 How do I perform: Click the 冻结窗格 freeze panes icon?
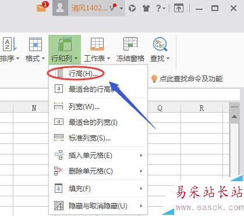click(130, 44)
